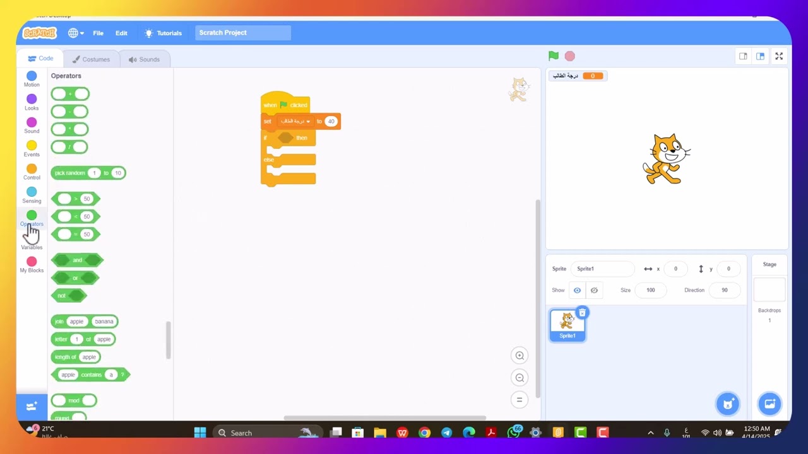The image size is (808, 454).
Task: Click the mod operator block
Action: 74,400
